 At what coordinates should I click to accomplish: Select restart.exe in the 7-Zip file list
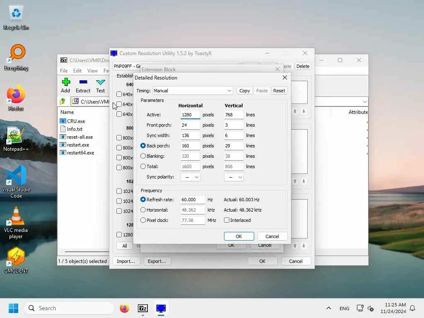75,145
